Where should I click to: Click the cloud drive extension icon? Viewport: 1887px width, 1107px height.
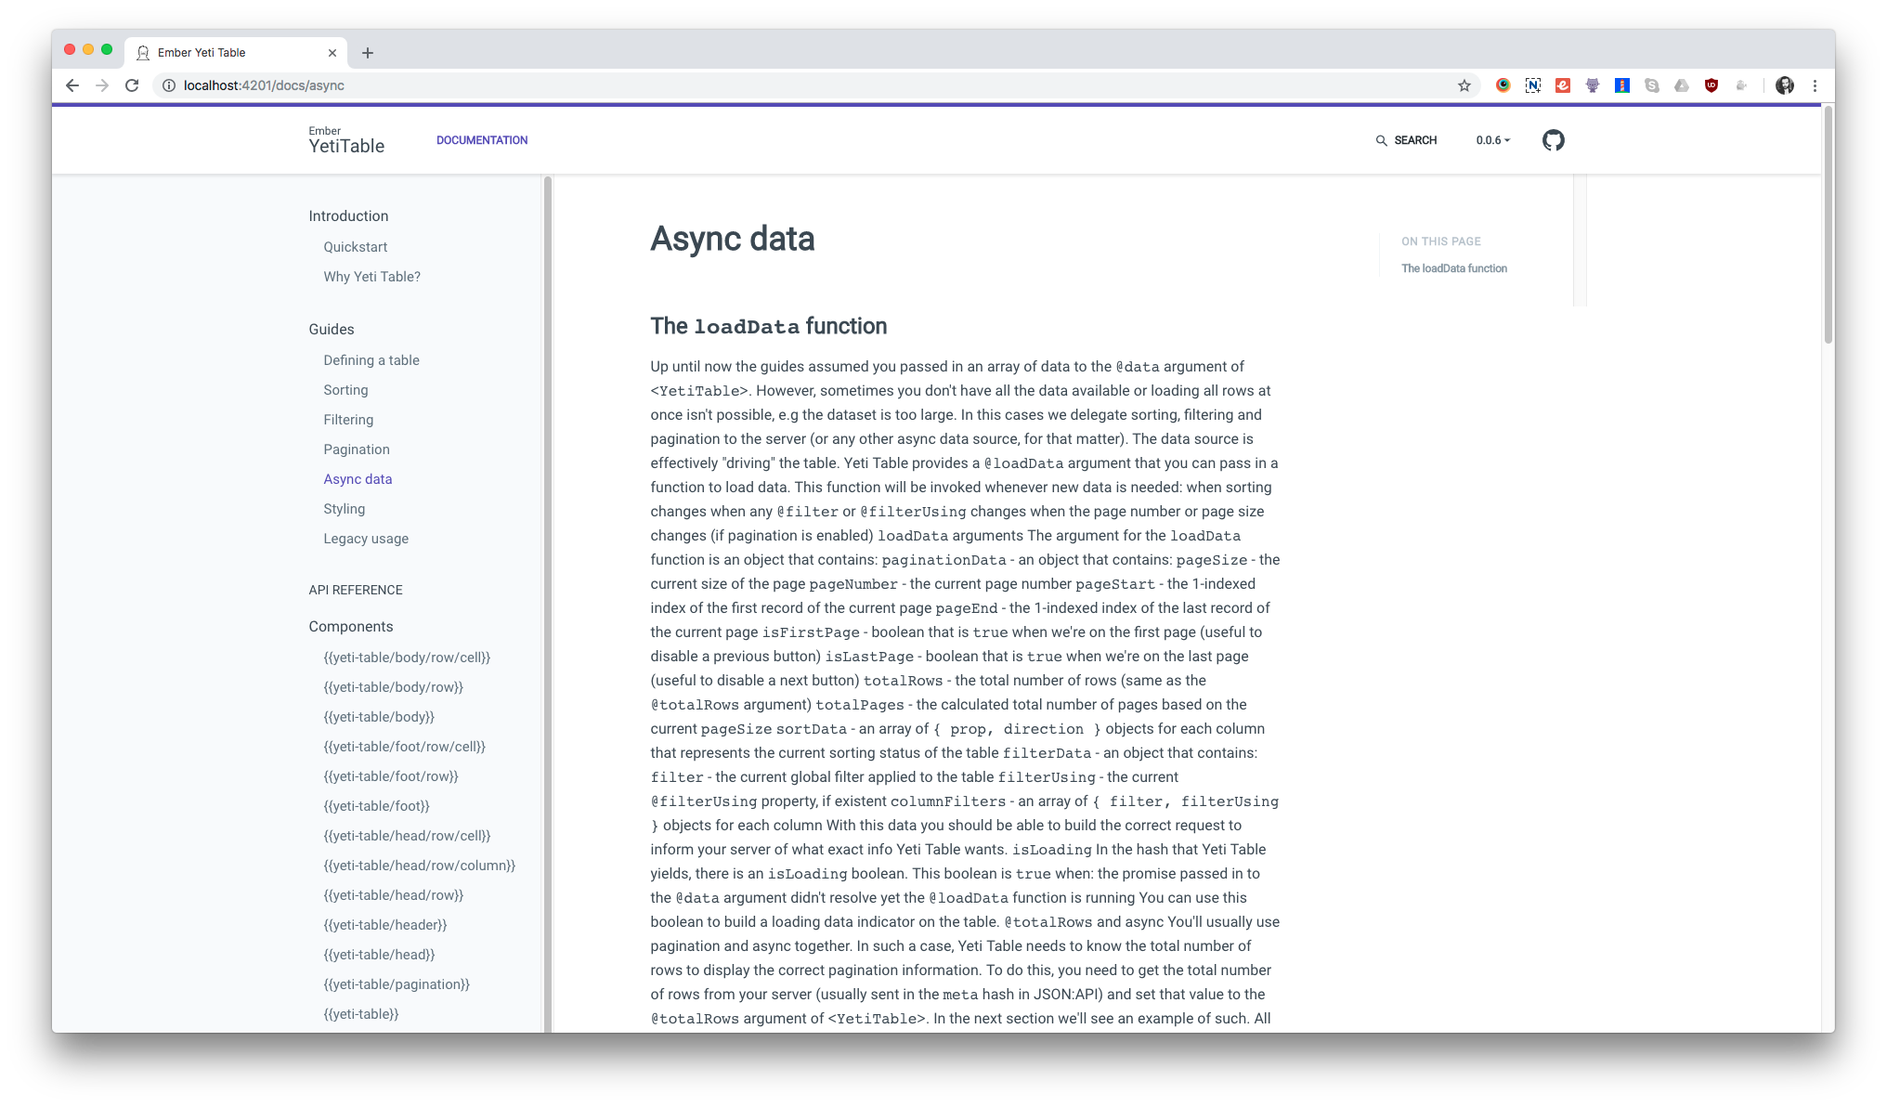pyautogui.click(x=1682, y=85)
